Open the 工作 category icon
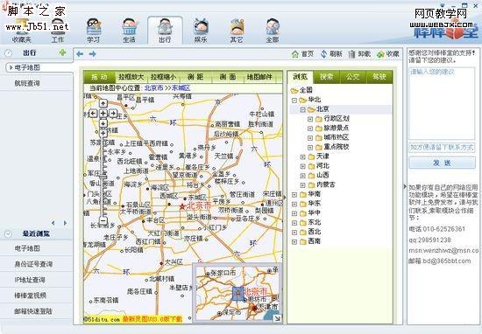 (x=57, y=31)
